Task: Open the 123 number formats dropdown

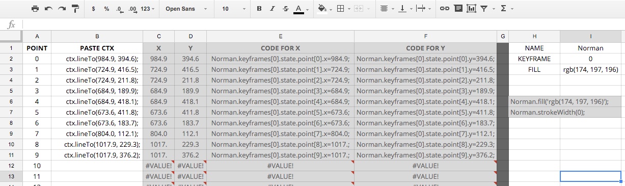Action: pyautogui.click(x=148, y=9)
